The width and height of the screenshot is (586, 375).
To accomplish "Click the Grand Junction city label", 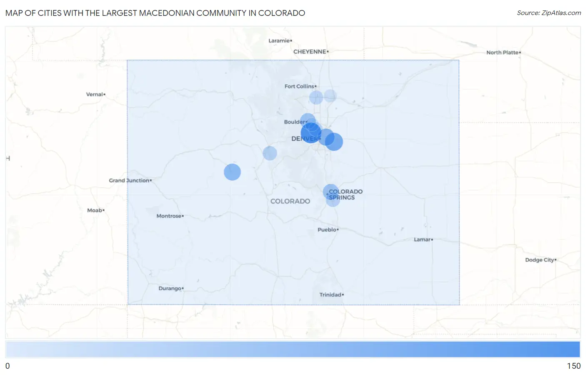I will pyautogui.click(x=129, y=181).
